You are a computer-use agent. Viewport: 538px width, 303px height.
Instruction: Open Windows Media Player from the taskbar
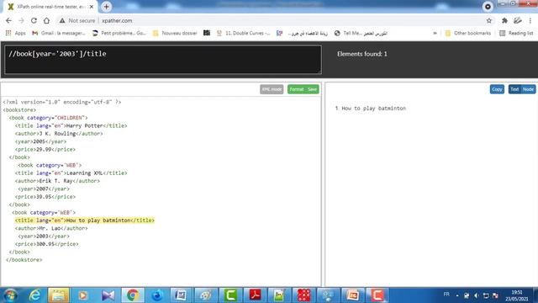(x=82, y=295)
